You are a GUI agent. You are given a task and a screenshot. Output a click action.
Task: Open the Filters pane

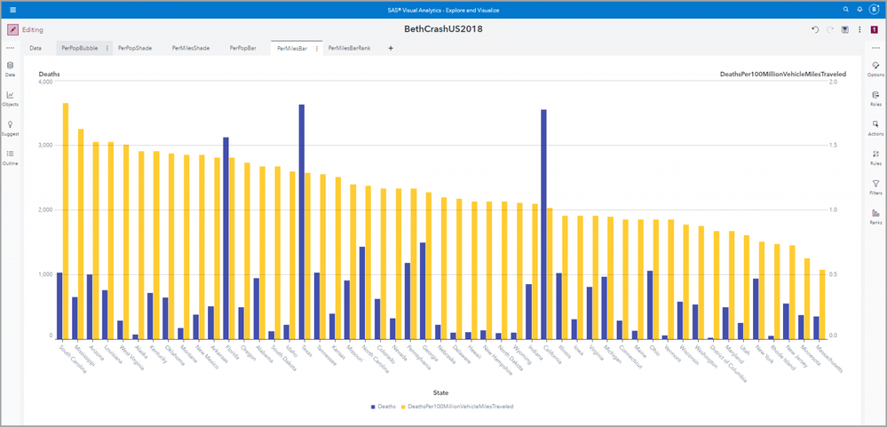(x=875, y=187)
